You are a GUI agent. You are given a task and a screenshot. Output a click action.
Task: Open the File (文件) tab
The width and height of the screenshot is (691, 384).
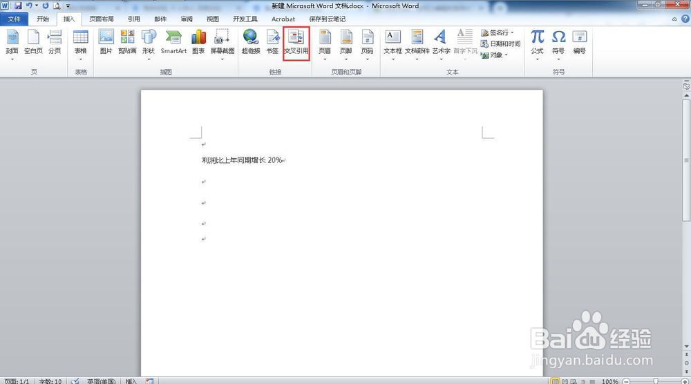(14, 19)
